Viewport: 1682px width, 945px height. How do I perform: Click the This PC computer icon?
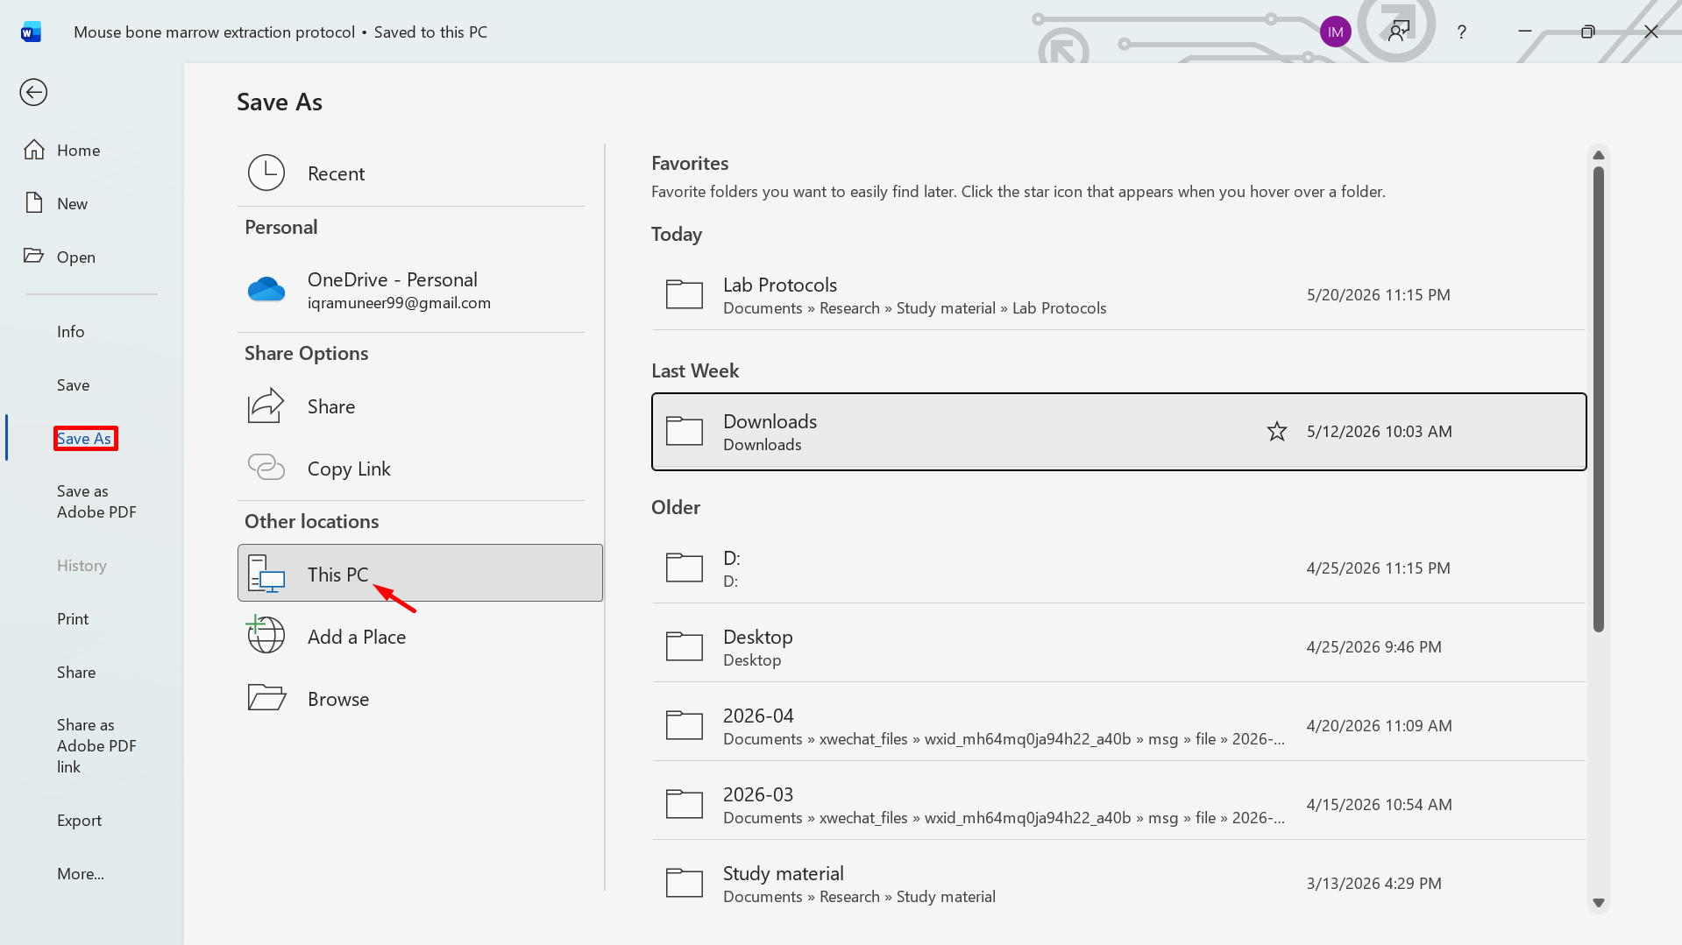266,574
